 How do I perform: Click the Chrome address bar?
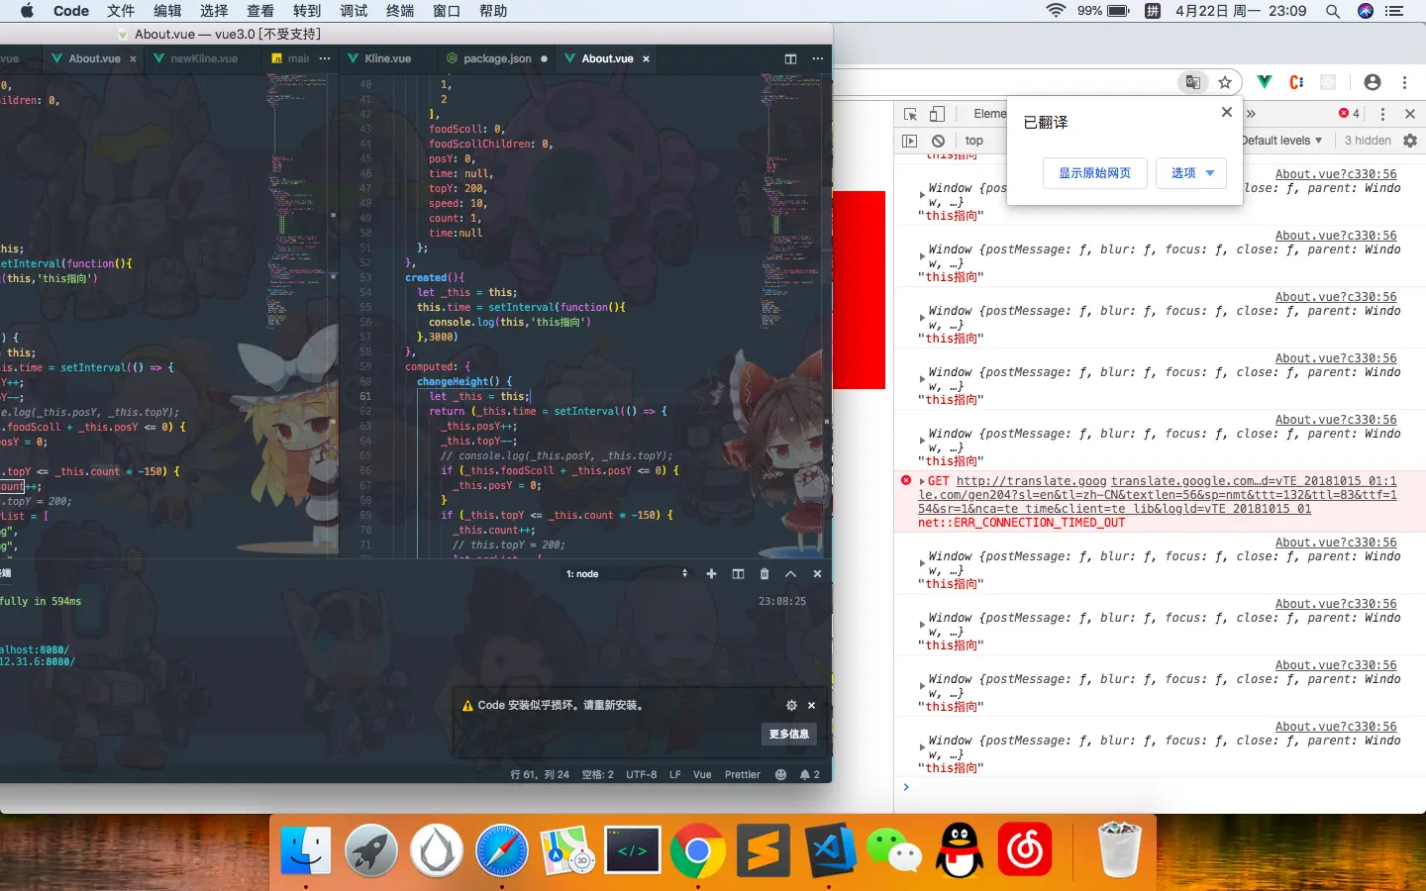(x=1004, y=82)
